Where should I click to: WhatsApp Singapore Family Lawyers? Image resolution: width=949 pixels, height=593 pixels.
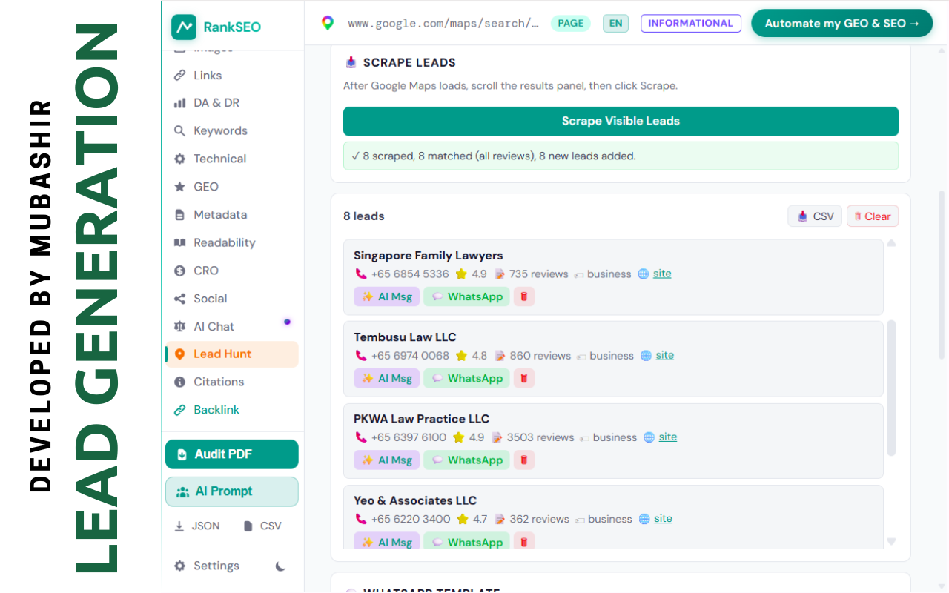pyautogui.click(x=467, y=296)
